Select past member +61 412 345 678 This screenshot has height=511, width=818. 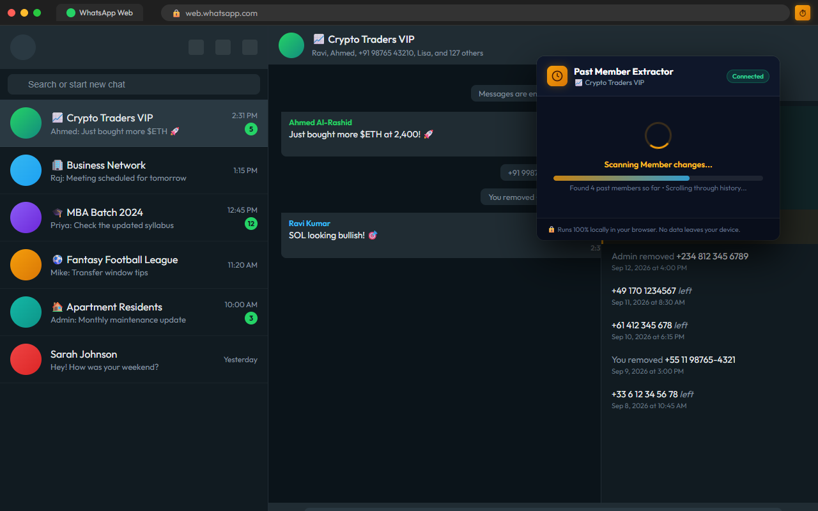pyautogui.click(x=642, y=325)
